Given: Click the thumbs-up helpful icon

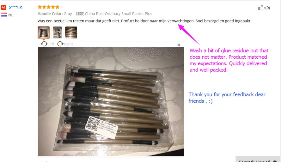Looking at the screenshot, I should click(261, 8).
